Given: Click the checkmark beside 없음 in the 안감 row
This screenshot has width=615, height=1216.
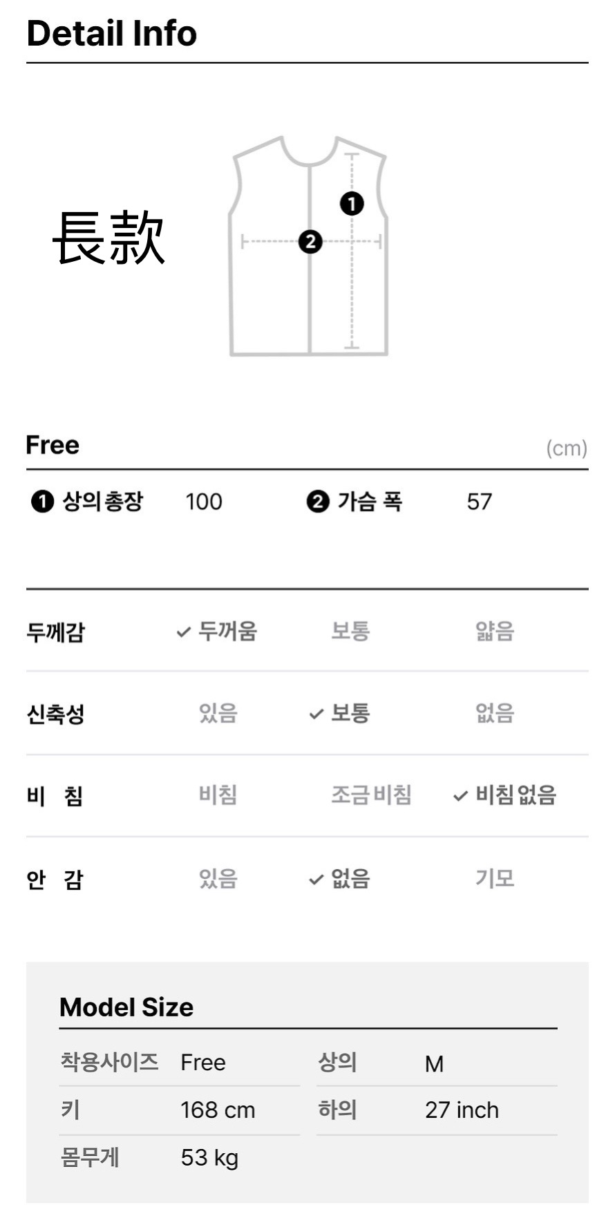Looking at the screenshot, I should (x=316, y=880).
